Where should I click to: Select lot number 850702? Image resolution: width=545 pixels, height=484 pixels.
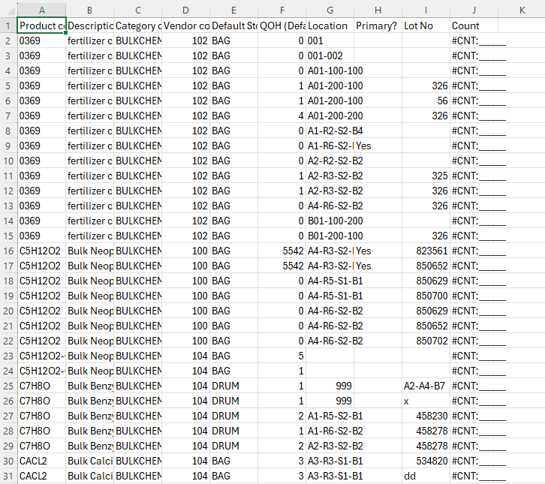pyautogui.click(x=426, y=341)
